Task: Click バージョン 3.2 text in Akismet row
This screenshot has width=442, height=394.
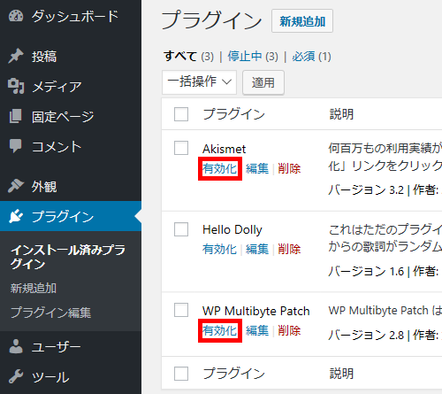Action: pos(366,189)
